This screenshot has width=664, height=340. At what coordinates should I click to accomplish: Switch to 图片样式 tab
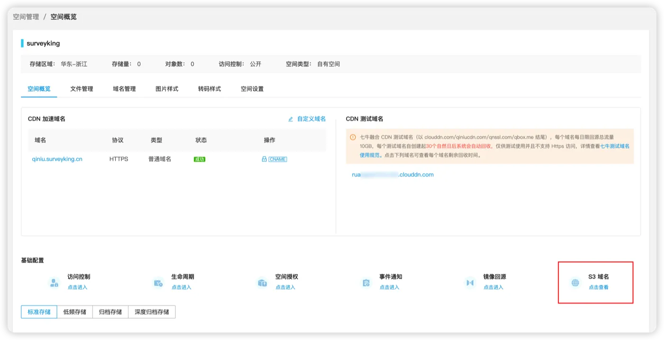[x=167, y=89]
